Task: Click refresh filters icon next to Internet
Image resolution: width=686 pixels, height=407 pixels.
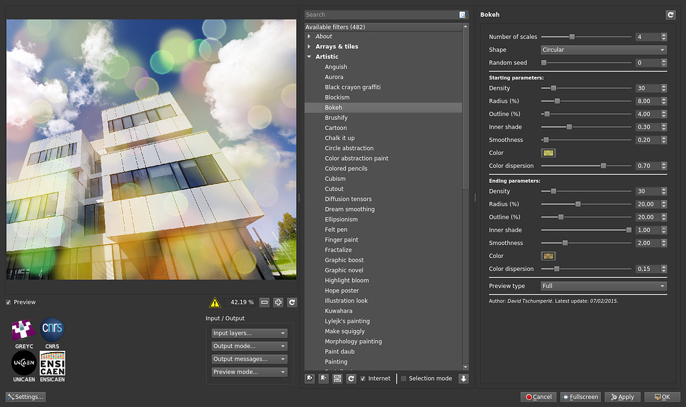Action: (351, 379)
